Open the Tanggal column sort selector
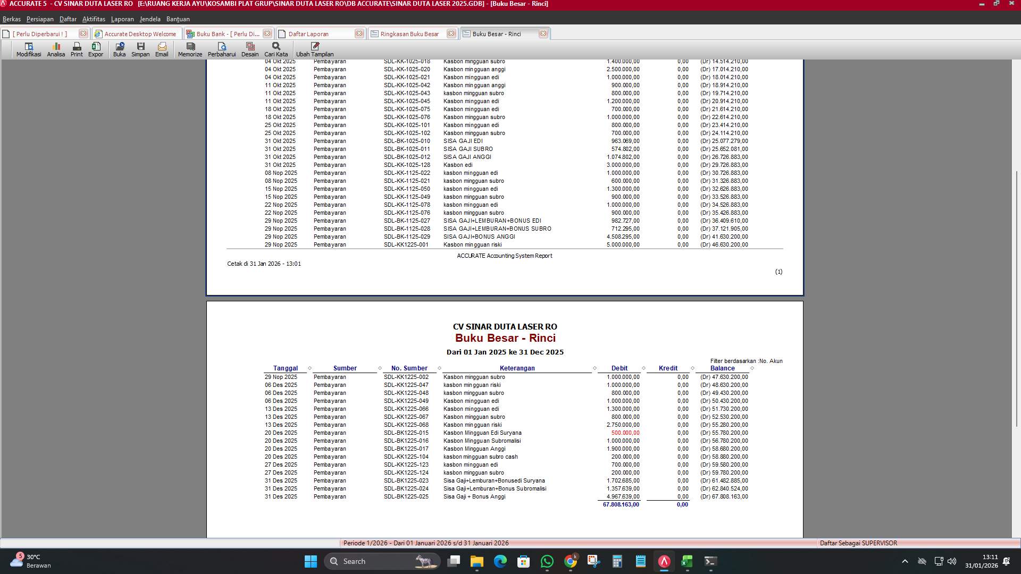The height and width of the screenshot is (574, 1021). (309, 368)
